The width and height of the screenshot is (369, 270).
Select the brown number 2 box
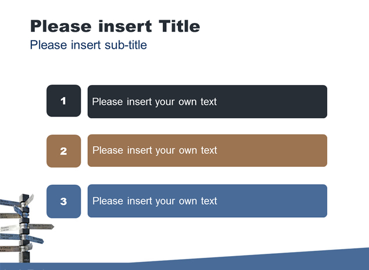[63, 151]
